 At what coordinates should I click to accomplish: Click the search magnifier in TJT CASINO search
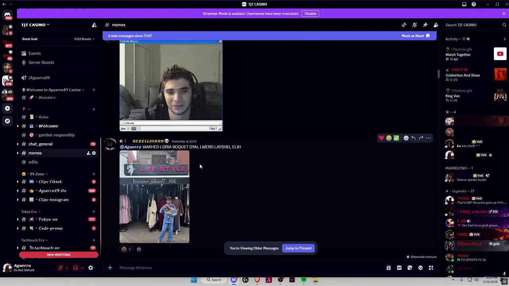point(504,25)
